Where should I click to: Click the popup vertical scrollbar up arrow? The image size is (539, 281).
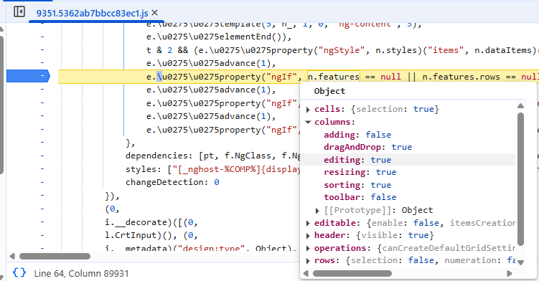coord(520,106)
